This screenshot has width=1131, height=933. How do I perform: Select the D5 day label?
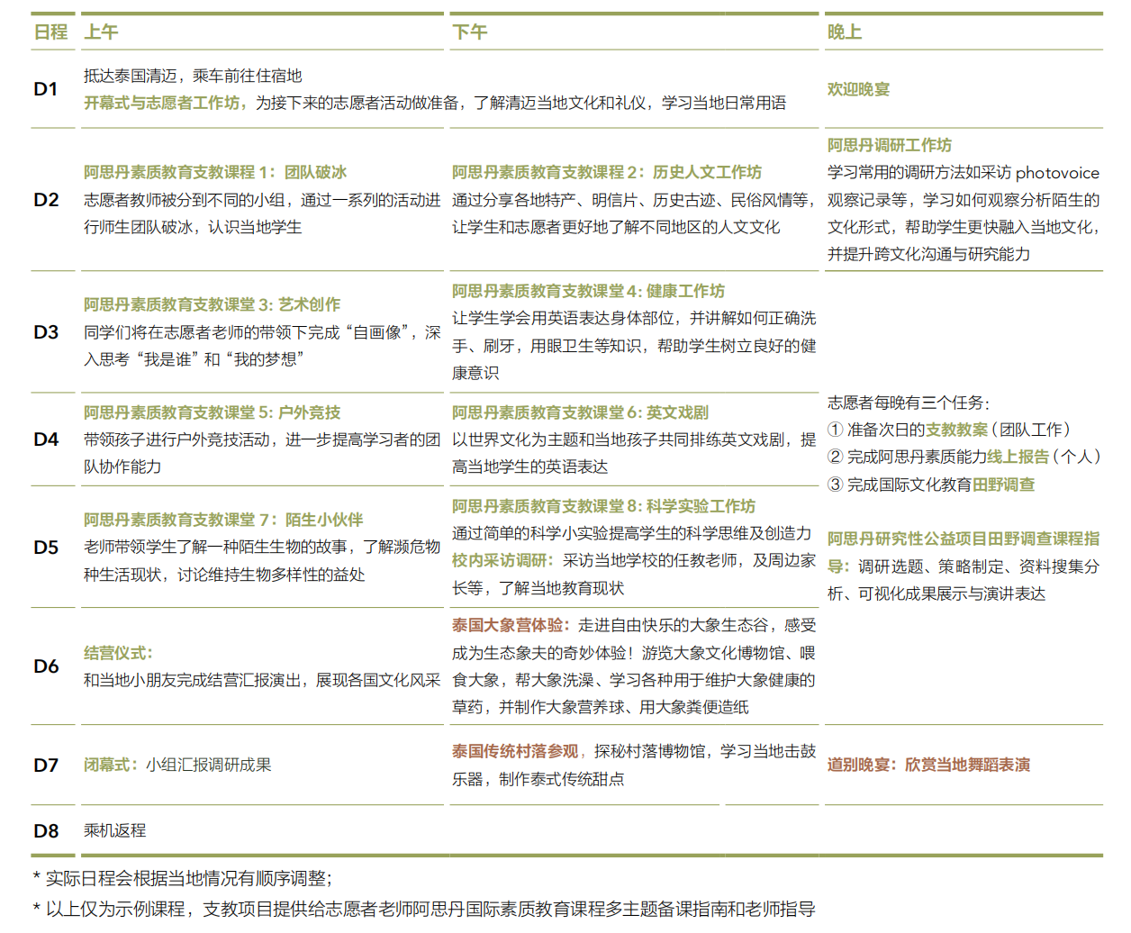46,548
